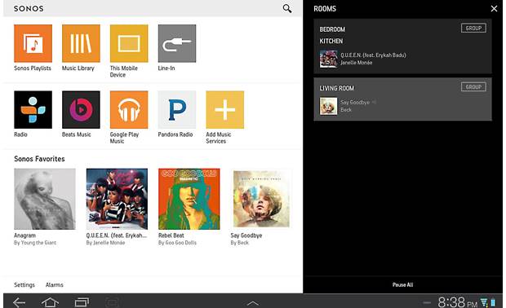506x308 pixels.
Task: Open the Music Library icon
Action: click(81, 43)
